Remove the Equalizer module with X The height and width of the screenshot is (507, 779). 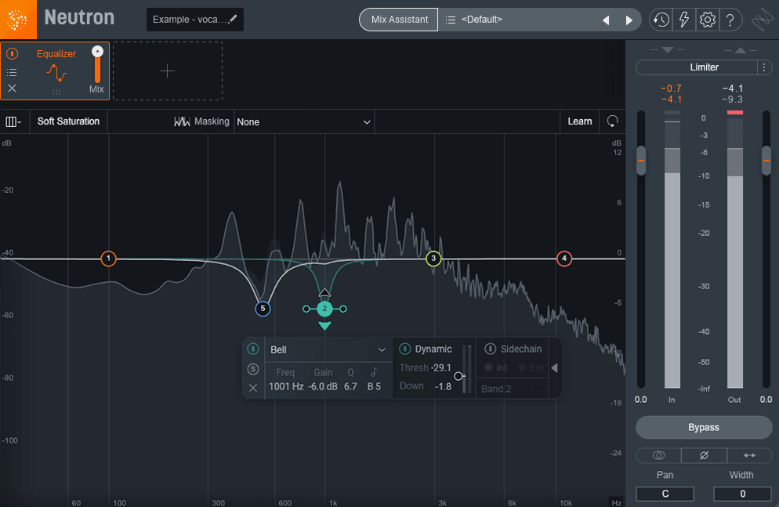click(12, 88)
